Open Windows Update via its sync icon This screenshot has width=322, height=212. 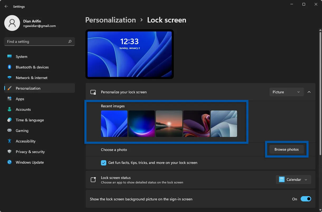click(x=9, y=162)
